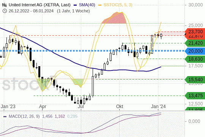
Task: Select the MACD(12, 26, 9) indicator label
Action: pos(24,116)
